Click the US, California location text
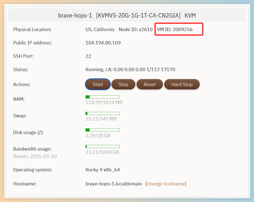 (100, 30)
